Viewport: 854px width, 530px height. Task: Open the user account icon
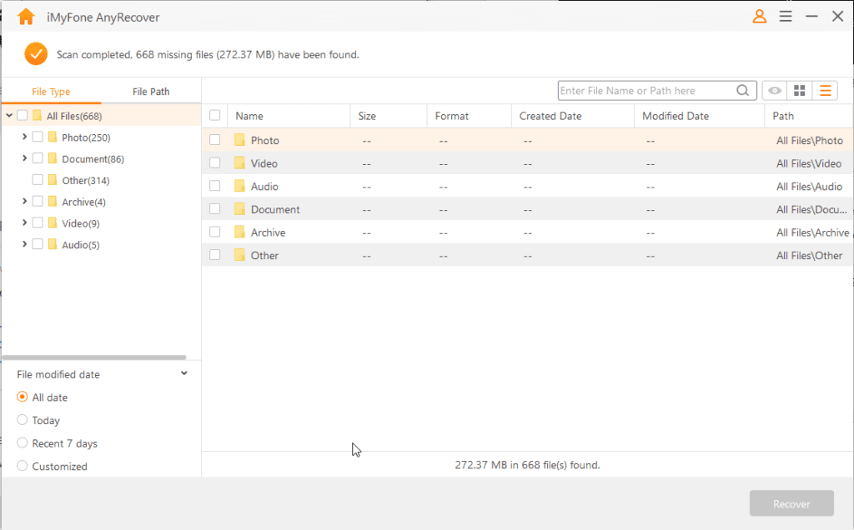click(x=759, y=17)
